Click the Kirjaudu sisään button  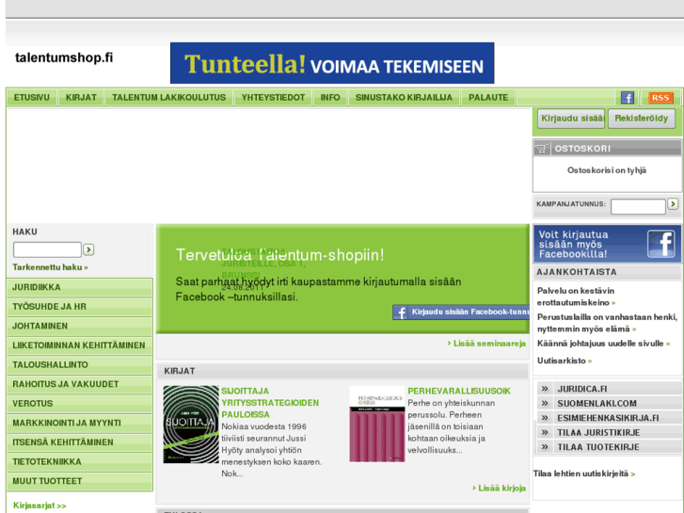tap(571, 119)
